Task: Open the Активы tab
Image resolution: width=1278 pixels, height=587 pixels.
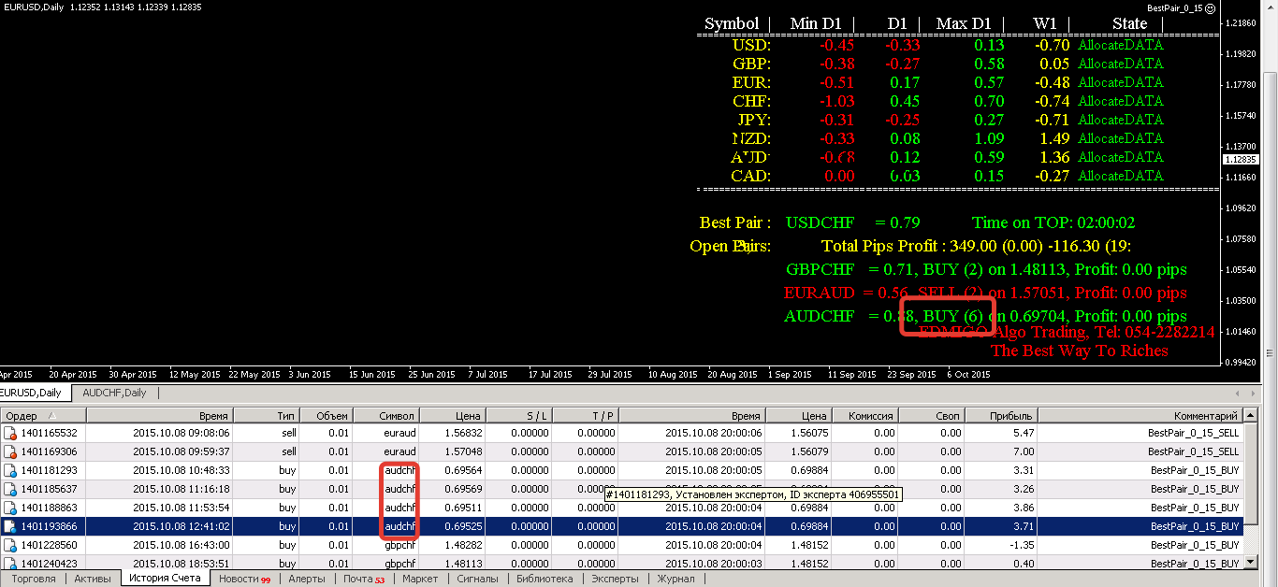Action: (92, 579)
